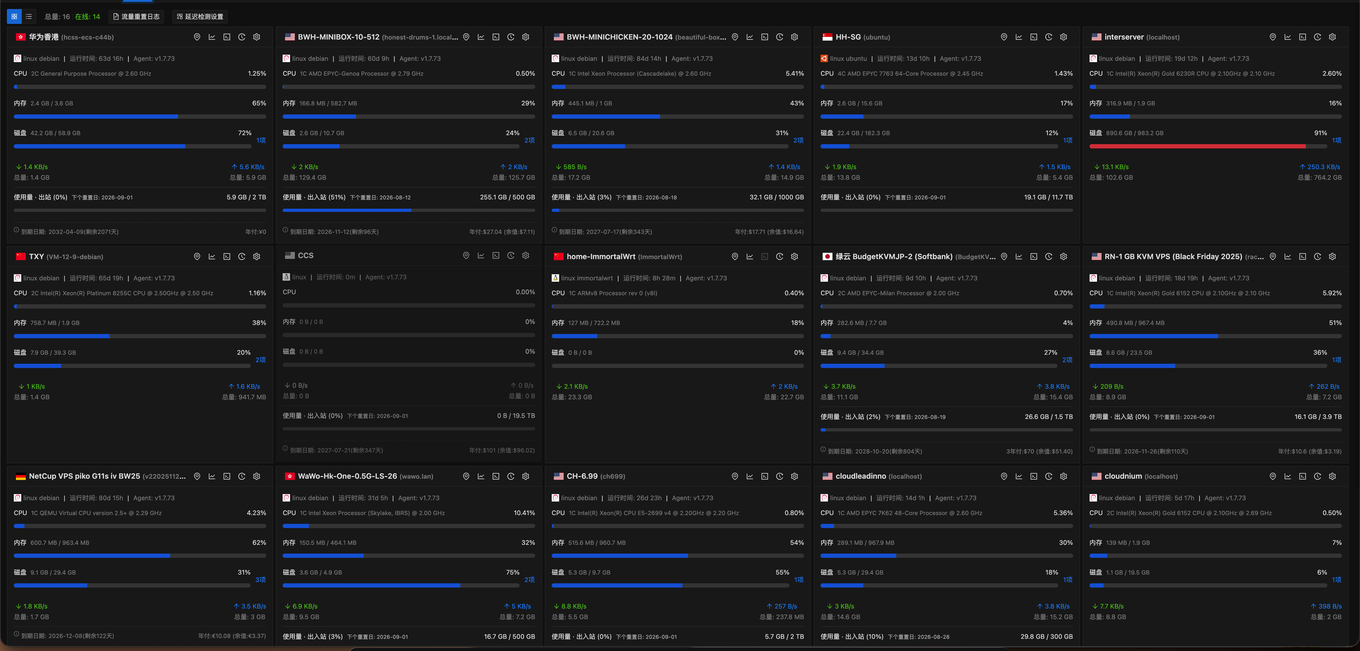View history clock for home-ImmortalWrt
This screenshot has height=651, width=1360.
(779, 256)
